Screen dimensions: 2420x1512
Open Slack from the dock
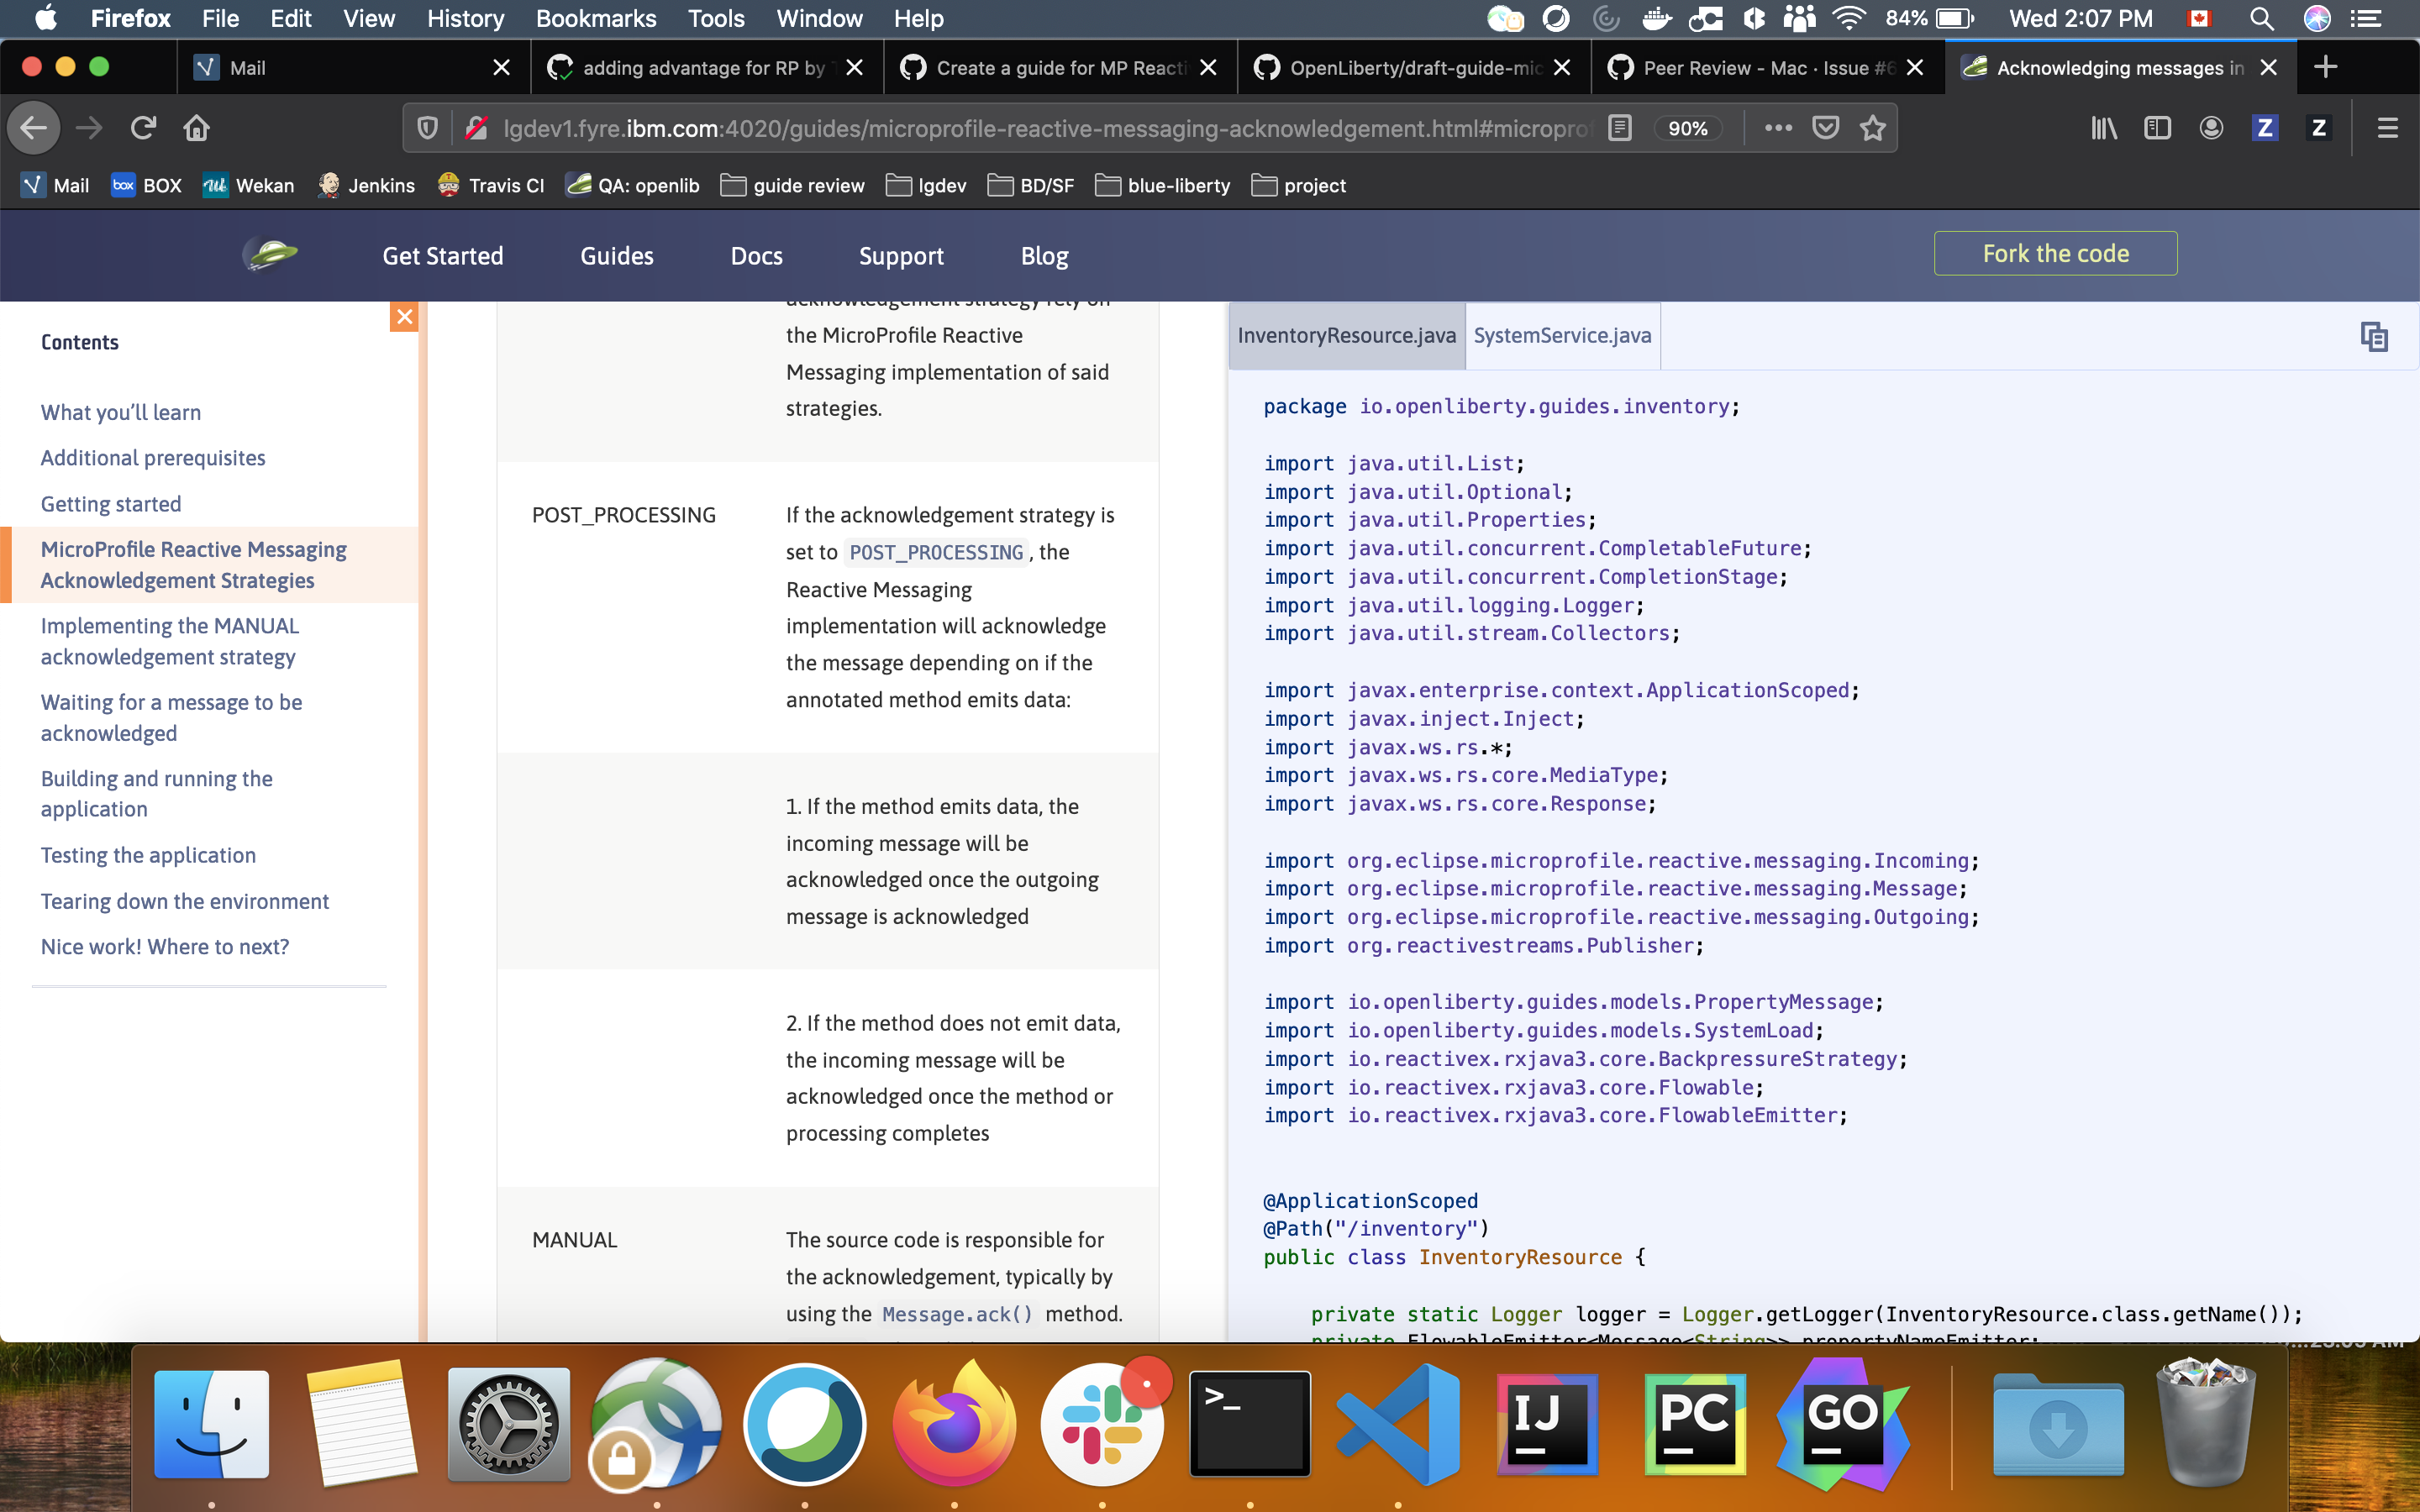coord(1101,1424)
